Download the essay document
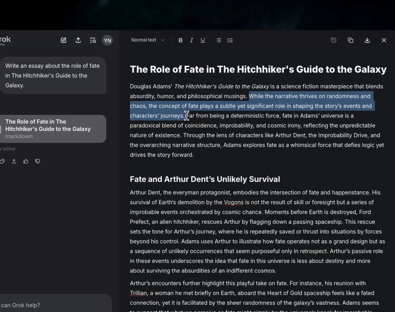Viewport: 395px width, 312px height. tap(367, 40)
